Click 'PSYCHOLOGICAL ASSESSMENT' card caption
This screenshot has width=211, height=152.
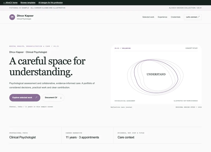click(125, 101)
